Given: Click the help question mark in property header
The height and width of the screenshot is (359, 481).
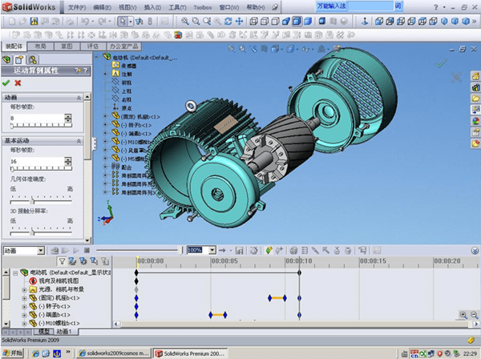Looking at the screenshot, I should 83,71.
